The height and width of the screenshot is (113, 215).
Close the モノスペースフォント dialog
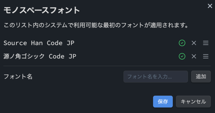coord(210,6)
